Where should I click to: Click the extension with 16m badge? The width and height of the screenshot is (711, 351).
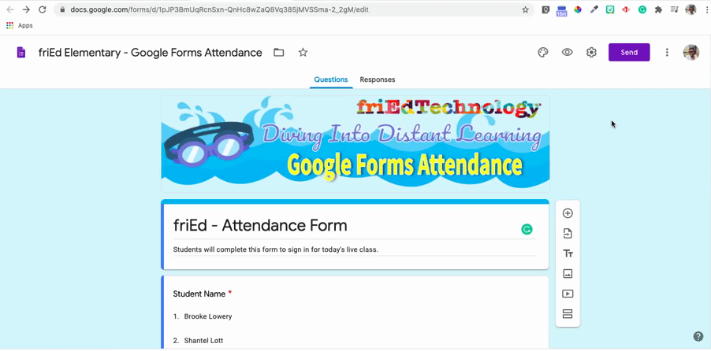[561, 11]
